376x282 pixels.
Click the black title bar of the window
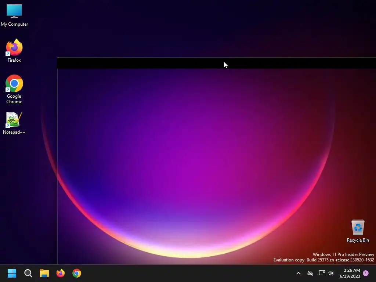(x=217, y=63)
